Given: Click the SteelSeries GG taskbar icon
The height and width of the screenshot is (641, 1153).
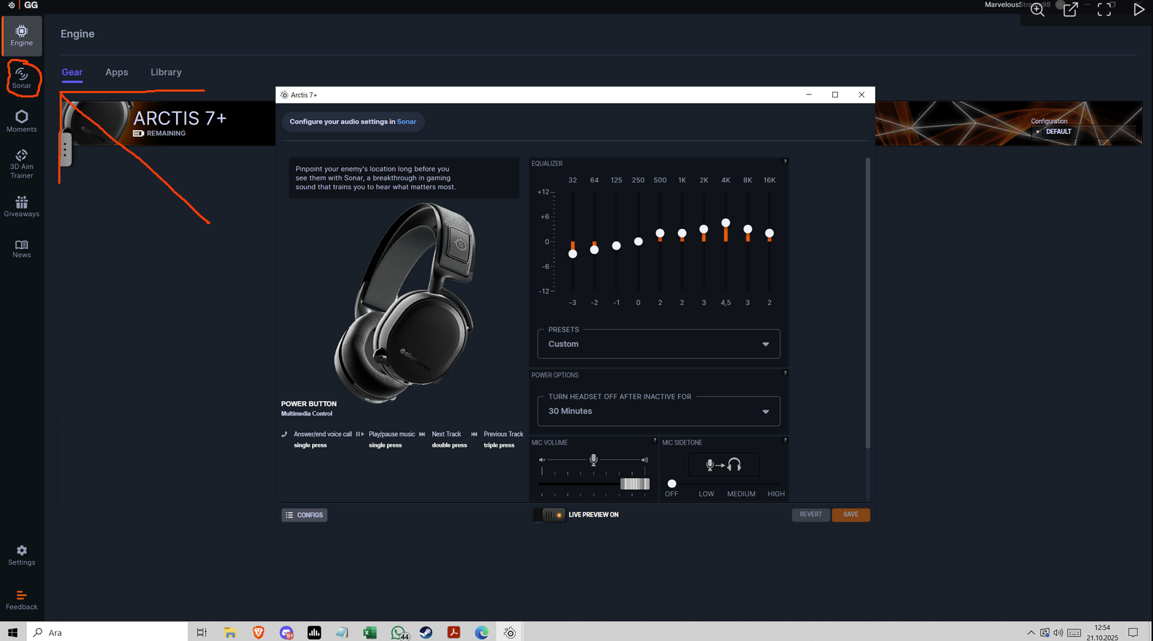Looking at the screenshot, I should [x=510, y=632].
